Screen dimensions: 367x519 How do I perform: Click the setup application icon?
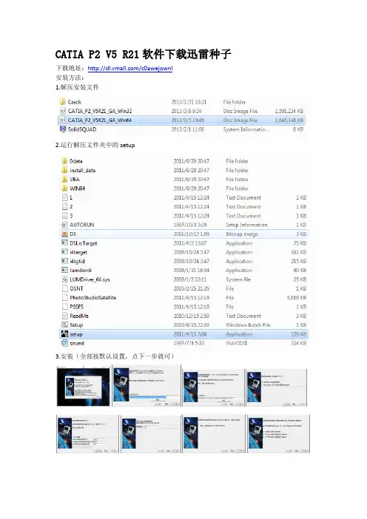64,334
